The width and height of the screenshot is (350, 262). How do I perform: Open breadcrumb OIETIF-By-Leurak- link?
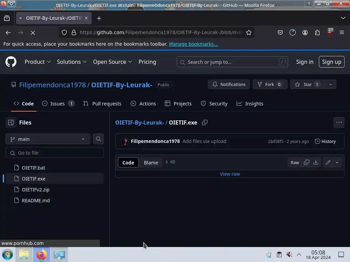[139, 122]
